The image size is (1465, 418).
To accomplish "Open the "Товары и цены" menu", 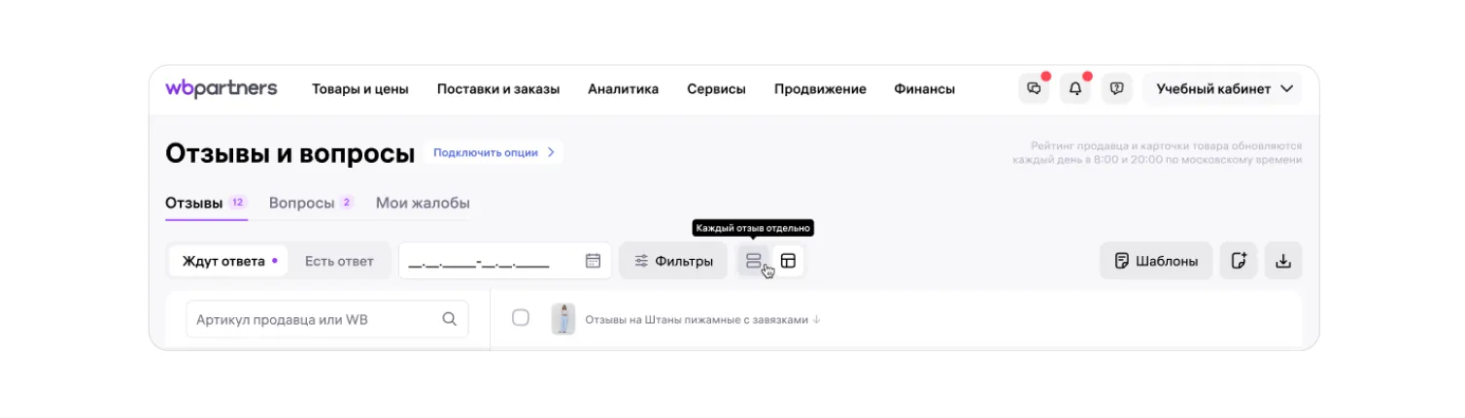I will 359,88.
